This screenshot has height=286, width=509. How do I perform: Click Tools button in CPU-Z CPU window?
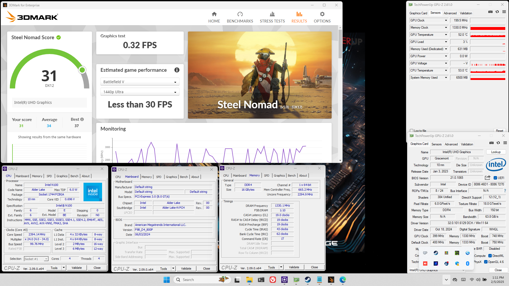pos(54,268)
